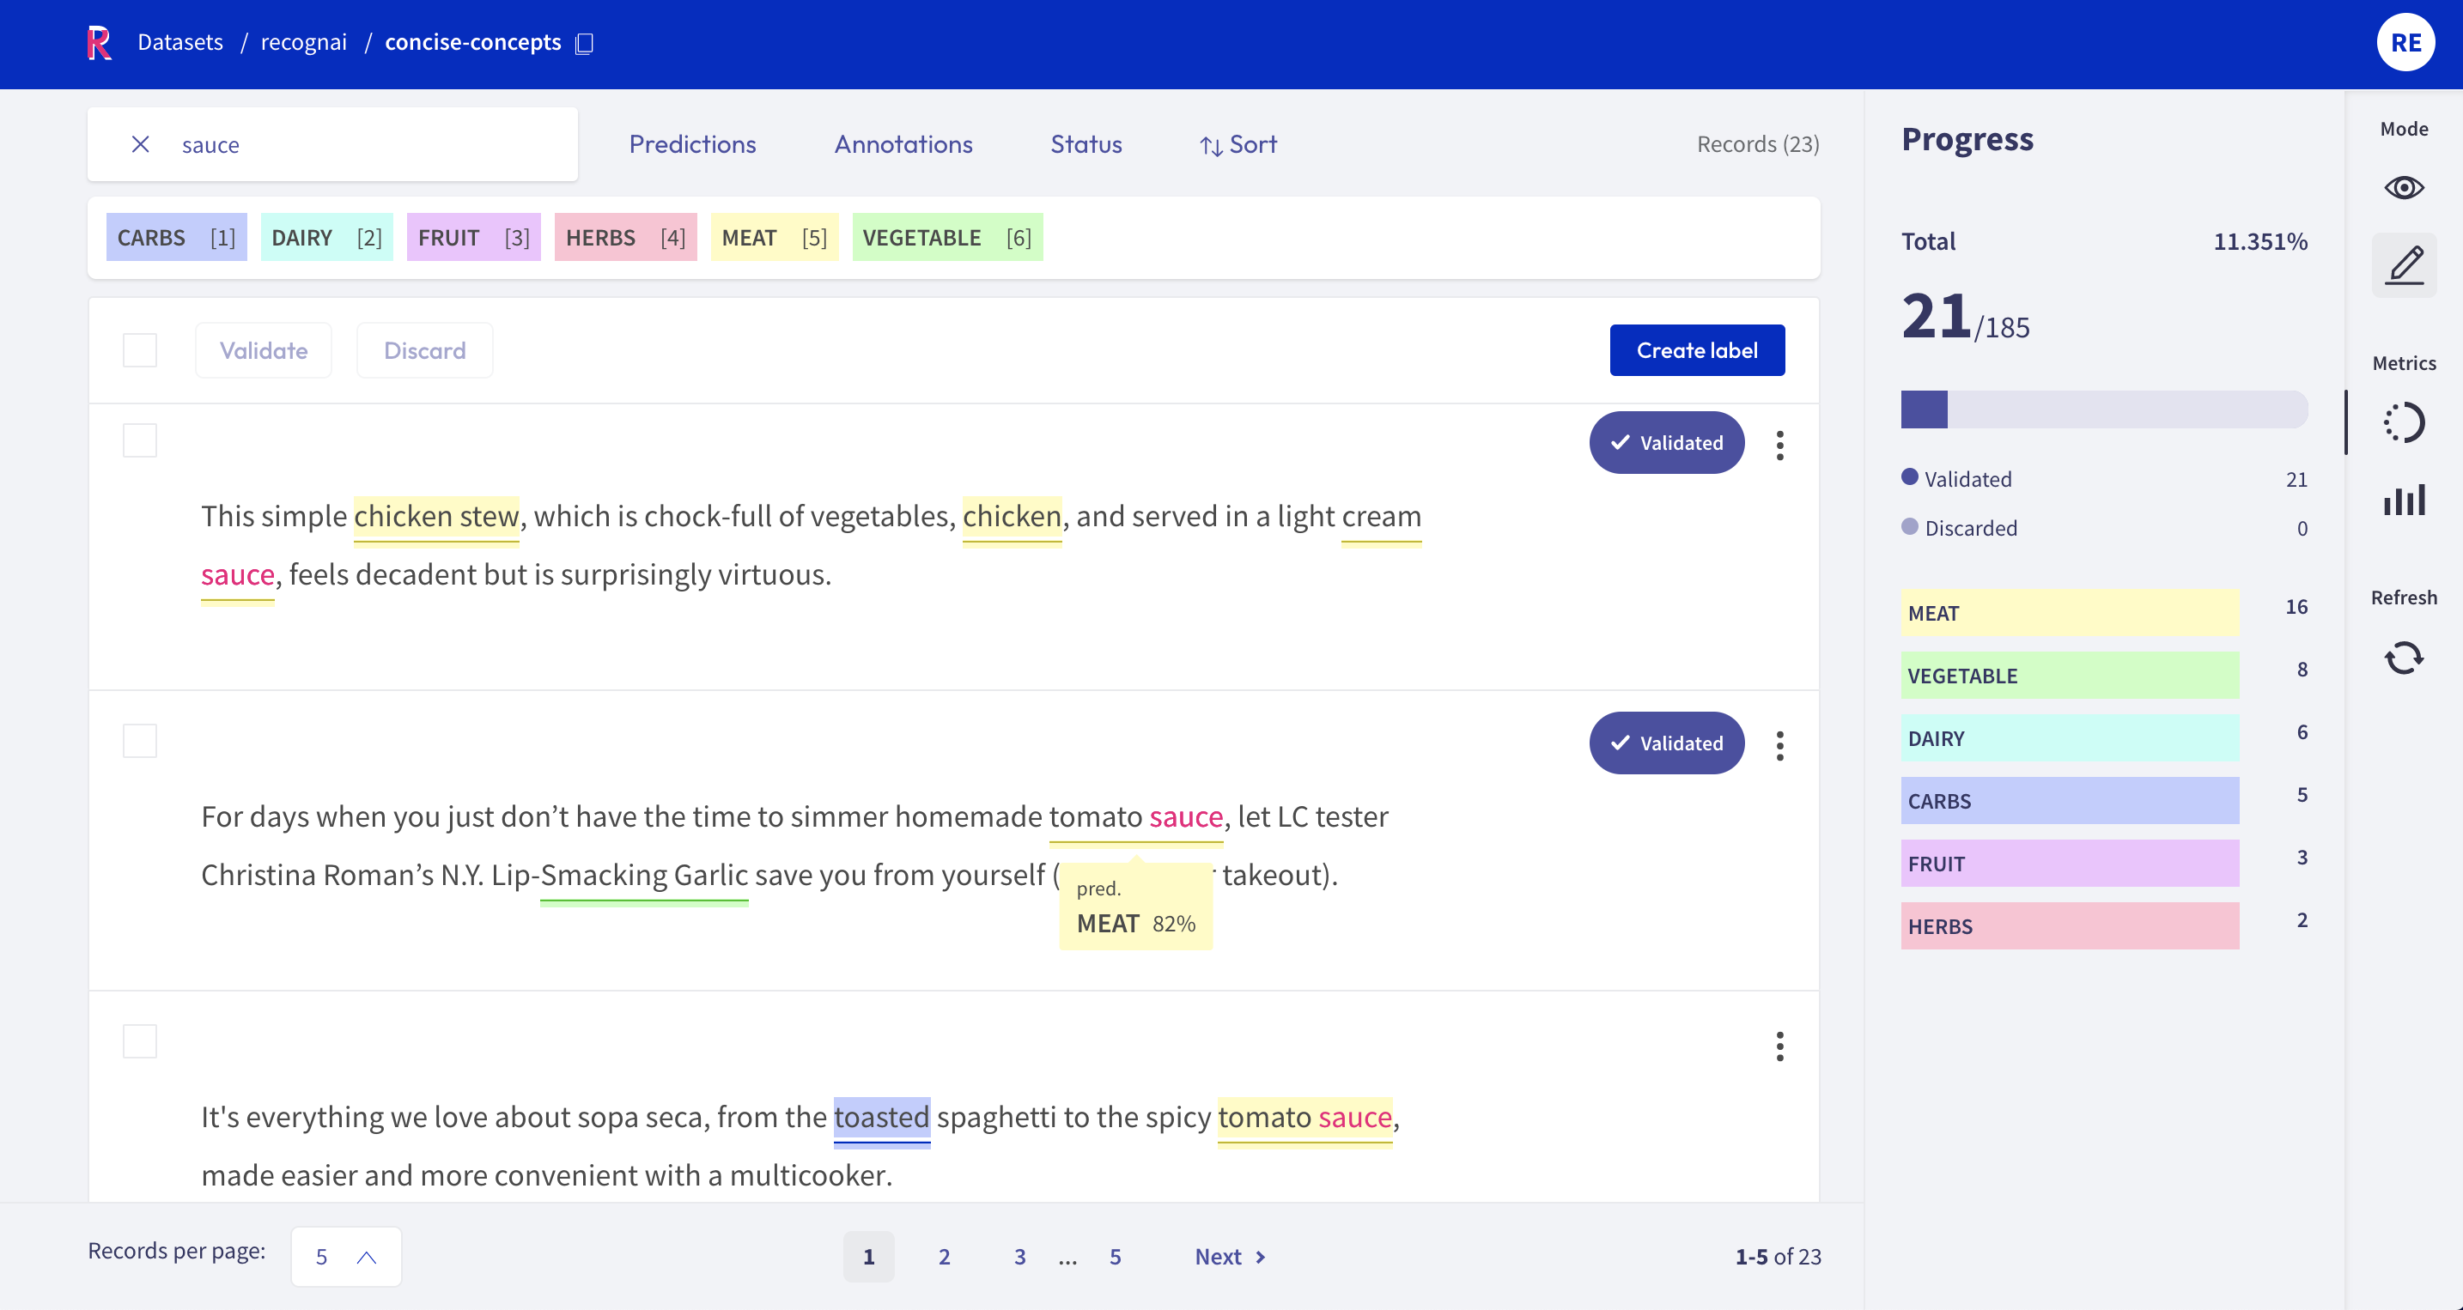Viewport: 2463px width, 1310px height.
Task: Open kebab menu of chicken stew record
Action: click(1779, 446)
